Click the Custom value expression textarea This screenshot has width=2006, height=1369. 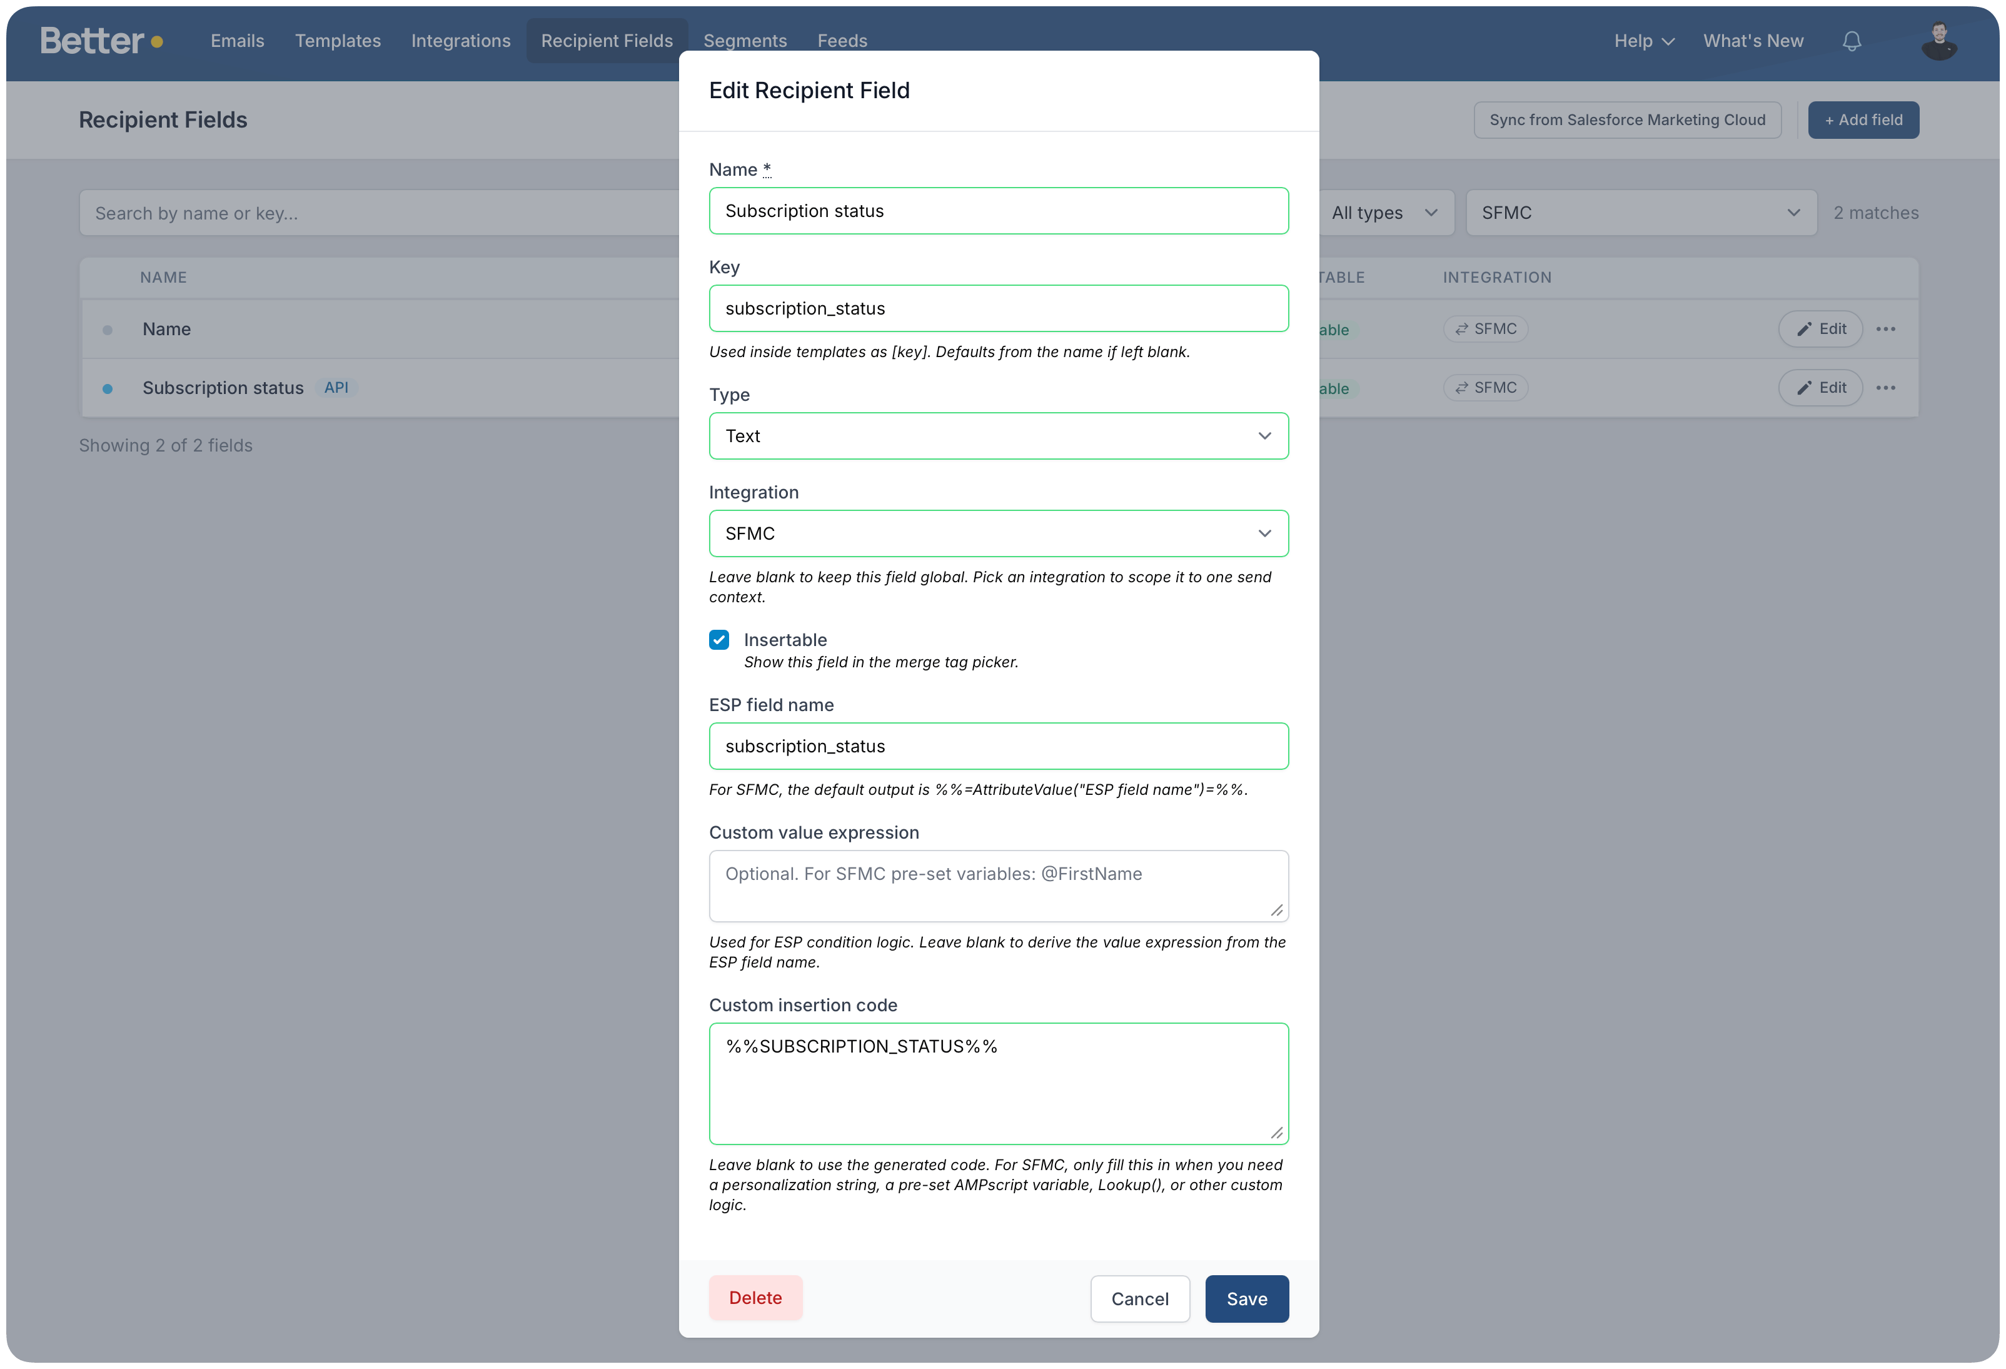(x=999, y=886)
